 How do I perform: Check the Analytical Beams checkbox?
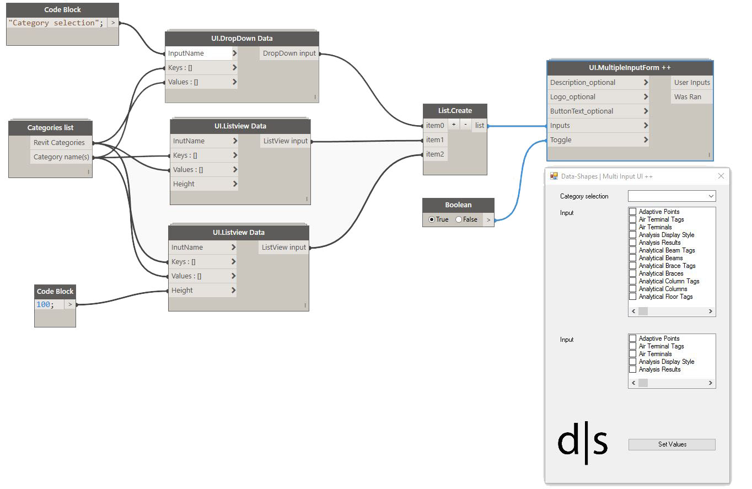(633, 258)
